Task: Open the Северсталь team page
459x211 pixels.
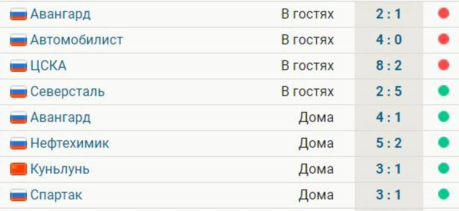Action: point(67,92)
